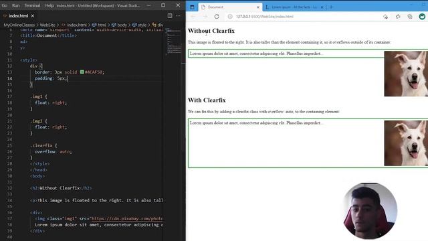Minimize the VS Code window
428x241 pixels.
[148, 5]
